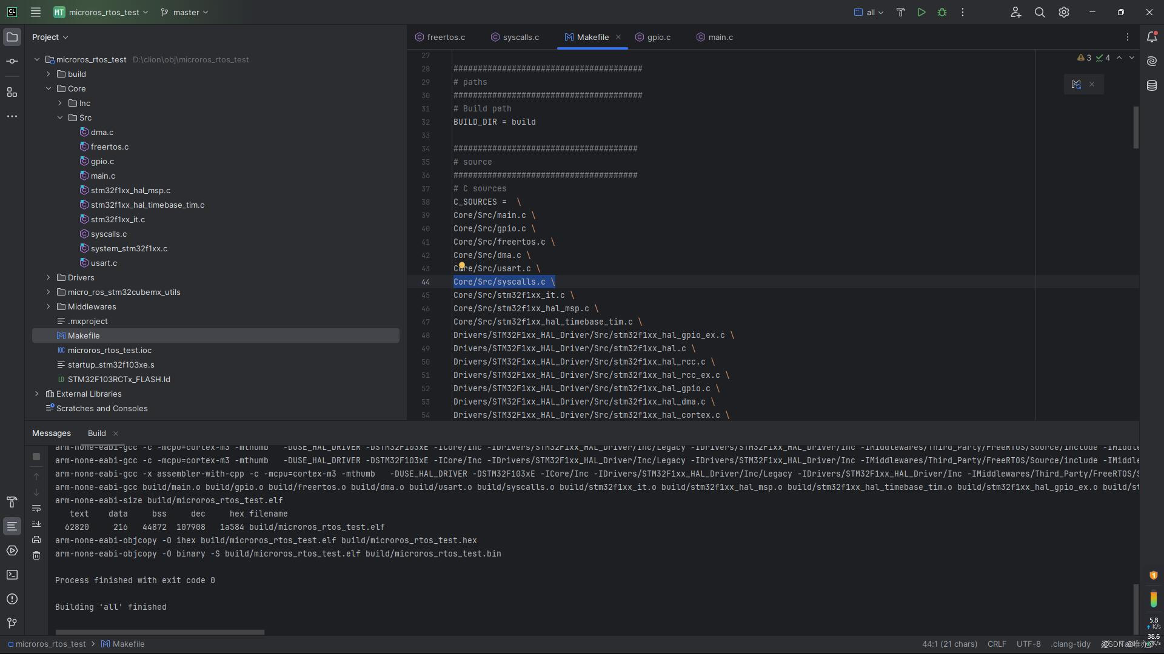Open Search Everywhere magnifier icon
1164x654 pixels.
pos(1039,12)
